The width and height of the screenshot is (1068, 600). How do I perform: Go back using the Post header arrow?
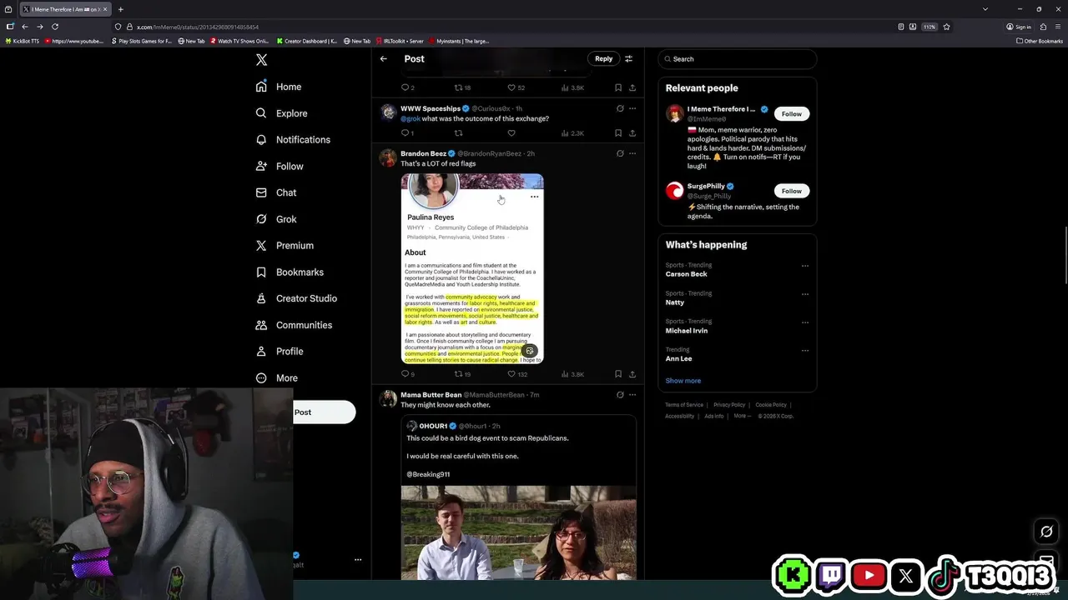tap(383, 59)
